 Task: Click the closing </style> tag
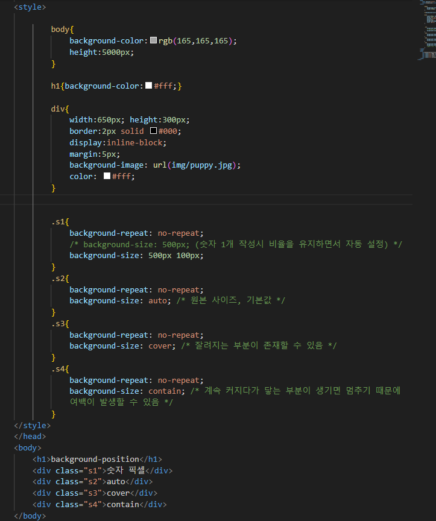point(32,425)
